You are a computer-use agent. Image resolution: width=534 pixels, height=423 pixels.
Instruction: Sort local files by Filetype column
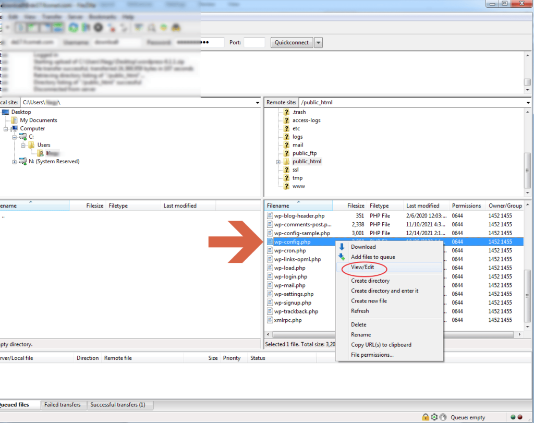(133, 206)
